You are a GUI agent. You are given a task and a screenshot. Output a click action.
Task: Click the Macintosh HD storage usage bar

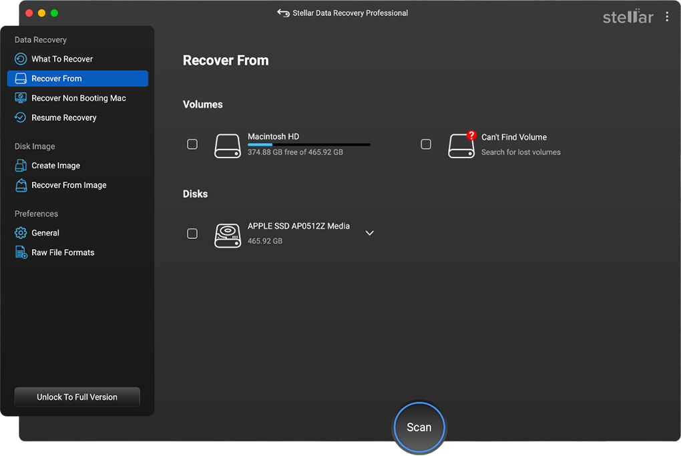click(308, 145)
